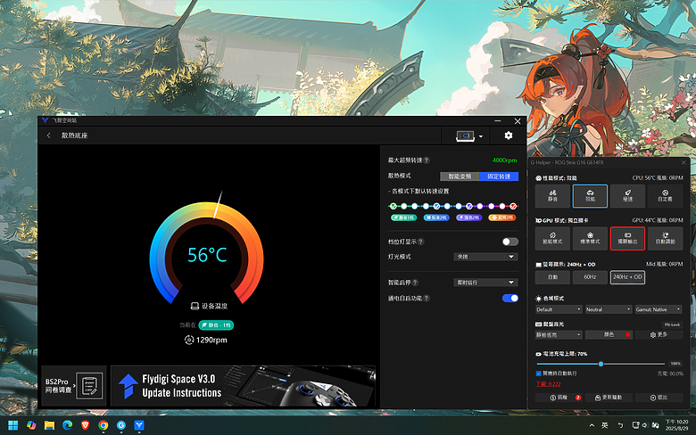Switch to G-Helper icon on the taskbar
The height and width of the screenshot is (435, 696).
click(121, 425)
